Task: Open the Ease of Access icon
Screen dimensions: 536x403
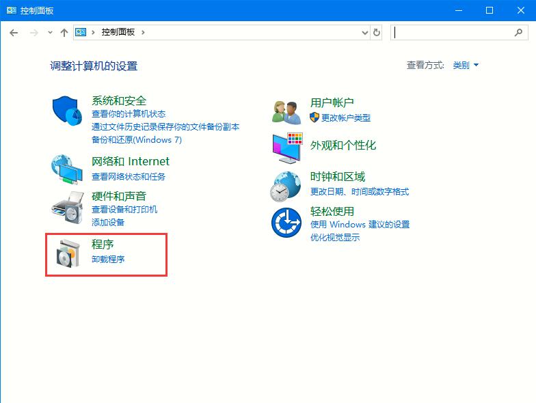Action: coord(286,223)
